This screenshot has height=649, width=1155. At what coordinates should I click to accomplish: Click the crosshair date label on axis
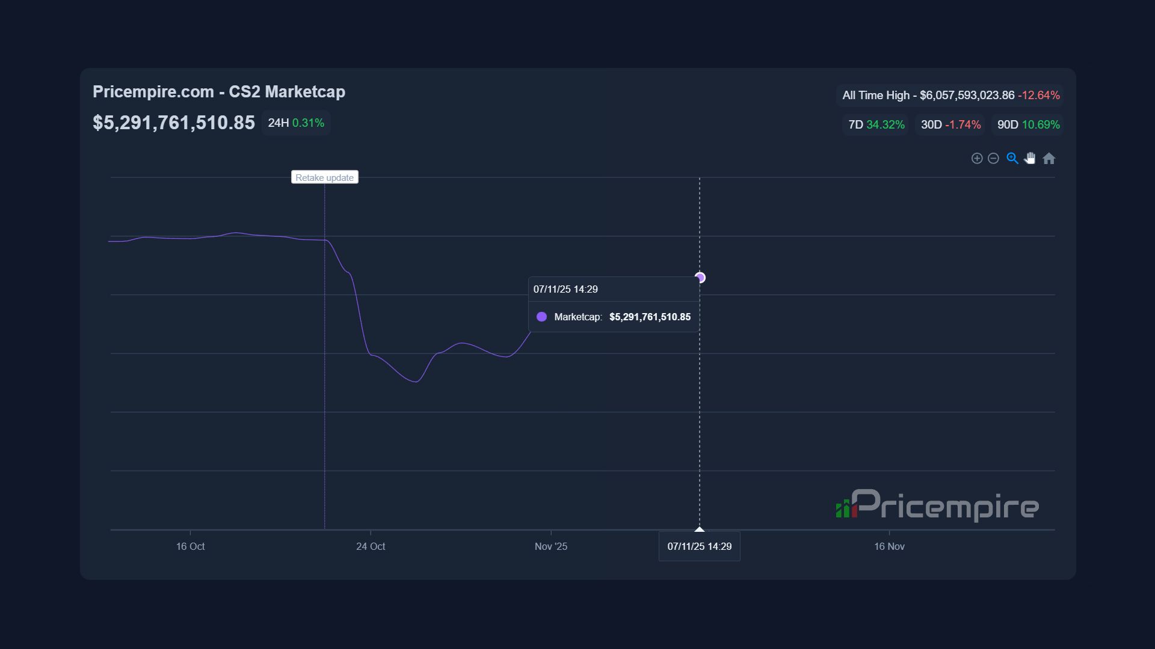coord(700,546)
